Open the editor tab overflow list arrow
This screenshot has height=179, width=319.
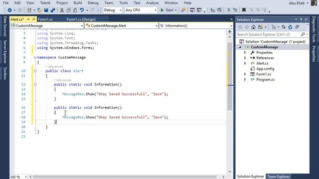click(x=231, y=19)
